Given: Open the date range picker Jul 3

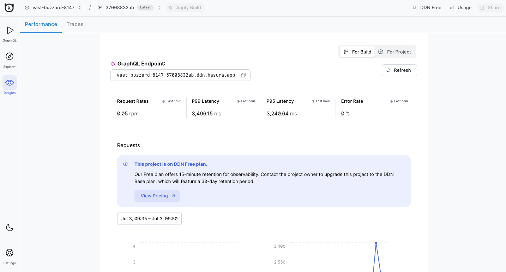Looking at the screenshot, I should [x=149, y=219].
